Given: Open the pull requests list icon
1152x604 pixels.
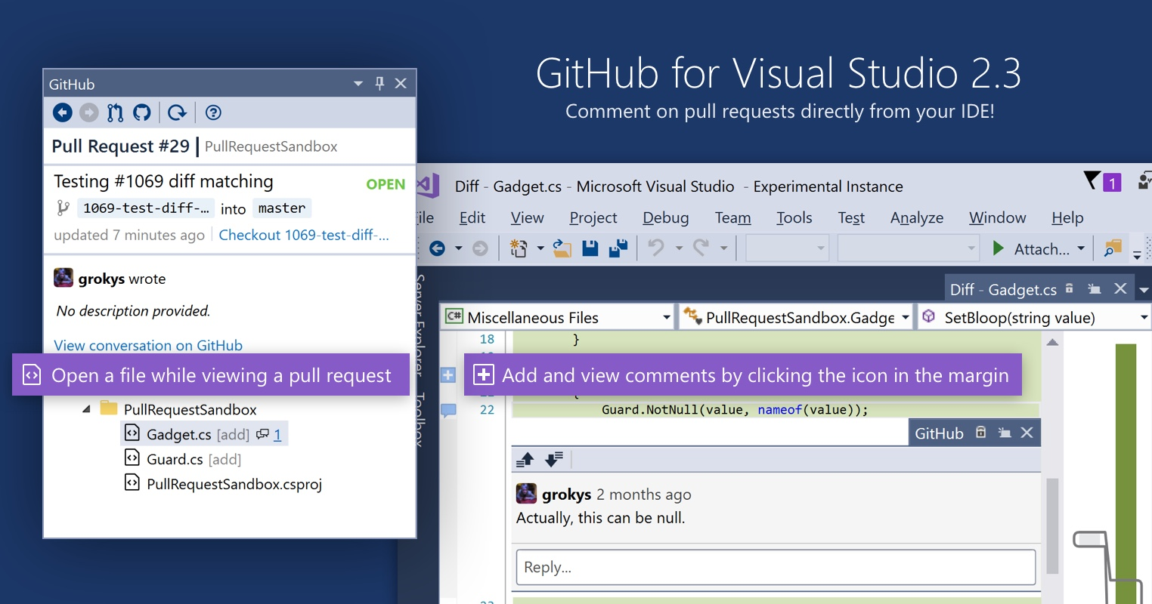Looking at the screenshot, I should pos(115,112).
